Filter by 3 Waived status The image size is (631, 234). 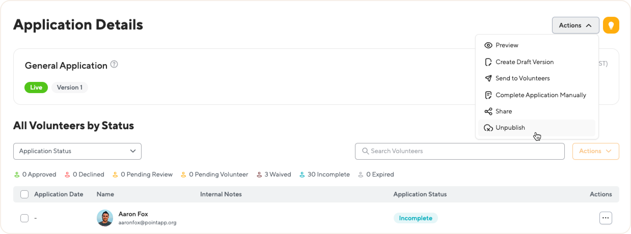(x=274, y=174)
